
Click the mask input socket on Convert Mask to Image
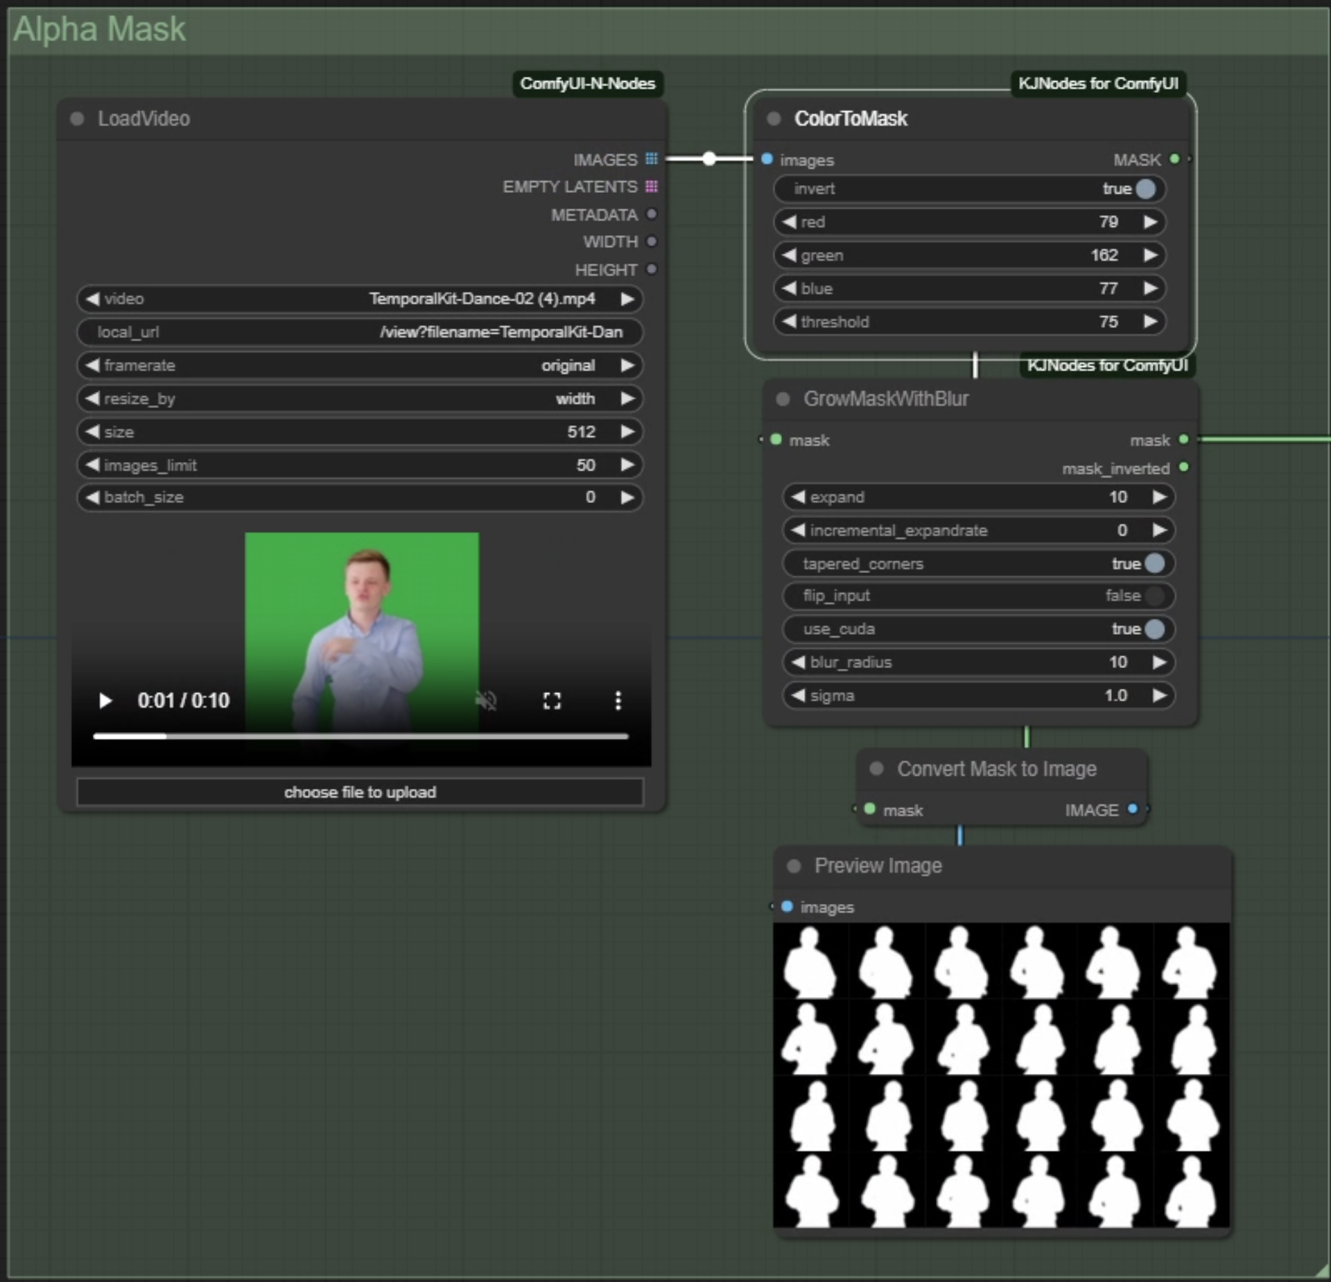(870, 810)
